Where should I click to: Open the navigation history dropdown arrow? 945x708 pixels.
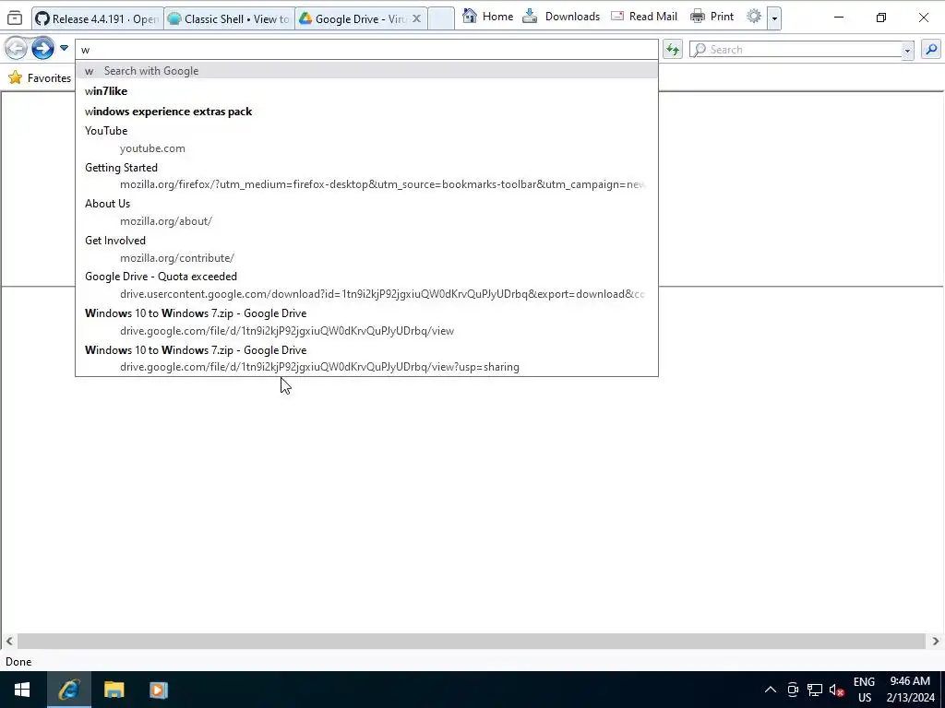(x=64, y=48)
